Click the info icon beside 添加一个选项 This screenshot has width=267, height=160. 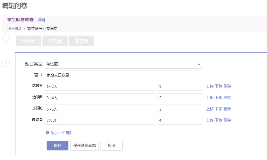47,133
